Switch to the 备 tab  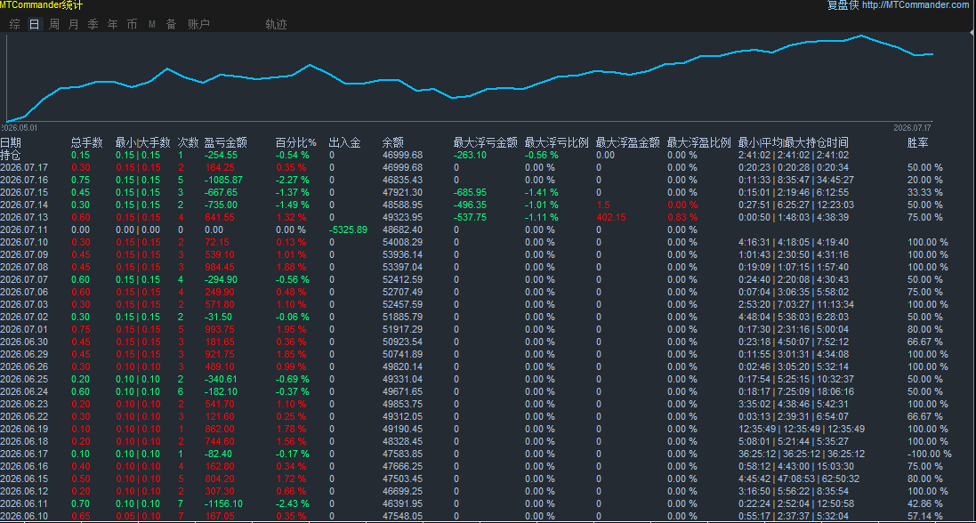pyautogui.click(x=171, y=24)
